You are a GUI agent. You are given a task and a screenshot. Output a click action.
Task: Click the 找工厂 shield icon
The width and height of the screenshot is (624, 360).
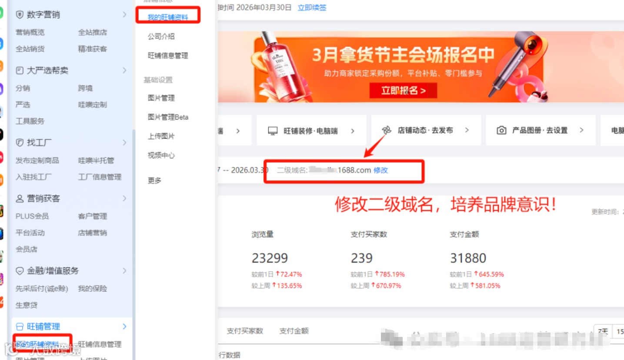(20, 143)
